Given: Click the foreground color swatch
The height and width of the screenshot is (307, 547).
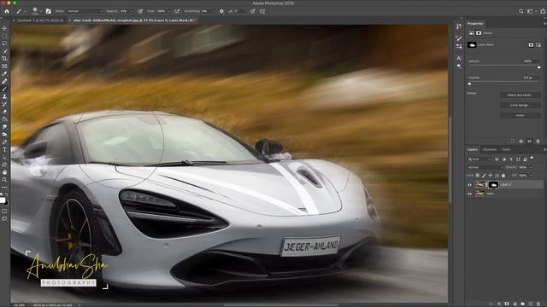Looking at the screenshot, I should (x=3, y=200).
